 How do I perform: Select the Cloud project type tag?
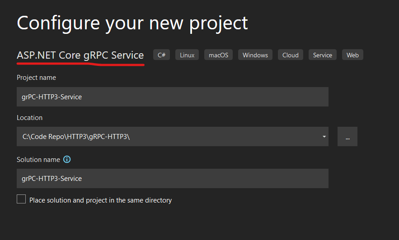290,55
